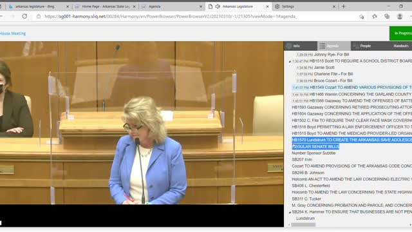Select SB207 Irvin agenda item
This screenshot has height=232, width=412.
tap(302, 159)
